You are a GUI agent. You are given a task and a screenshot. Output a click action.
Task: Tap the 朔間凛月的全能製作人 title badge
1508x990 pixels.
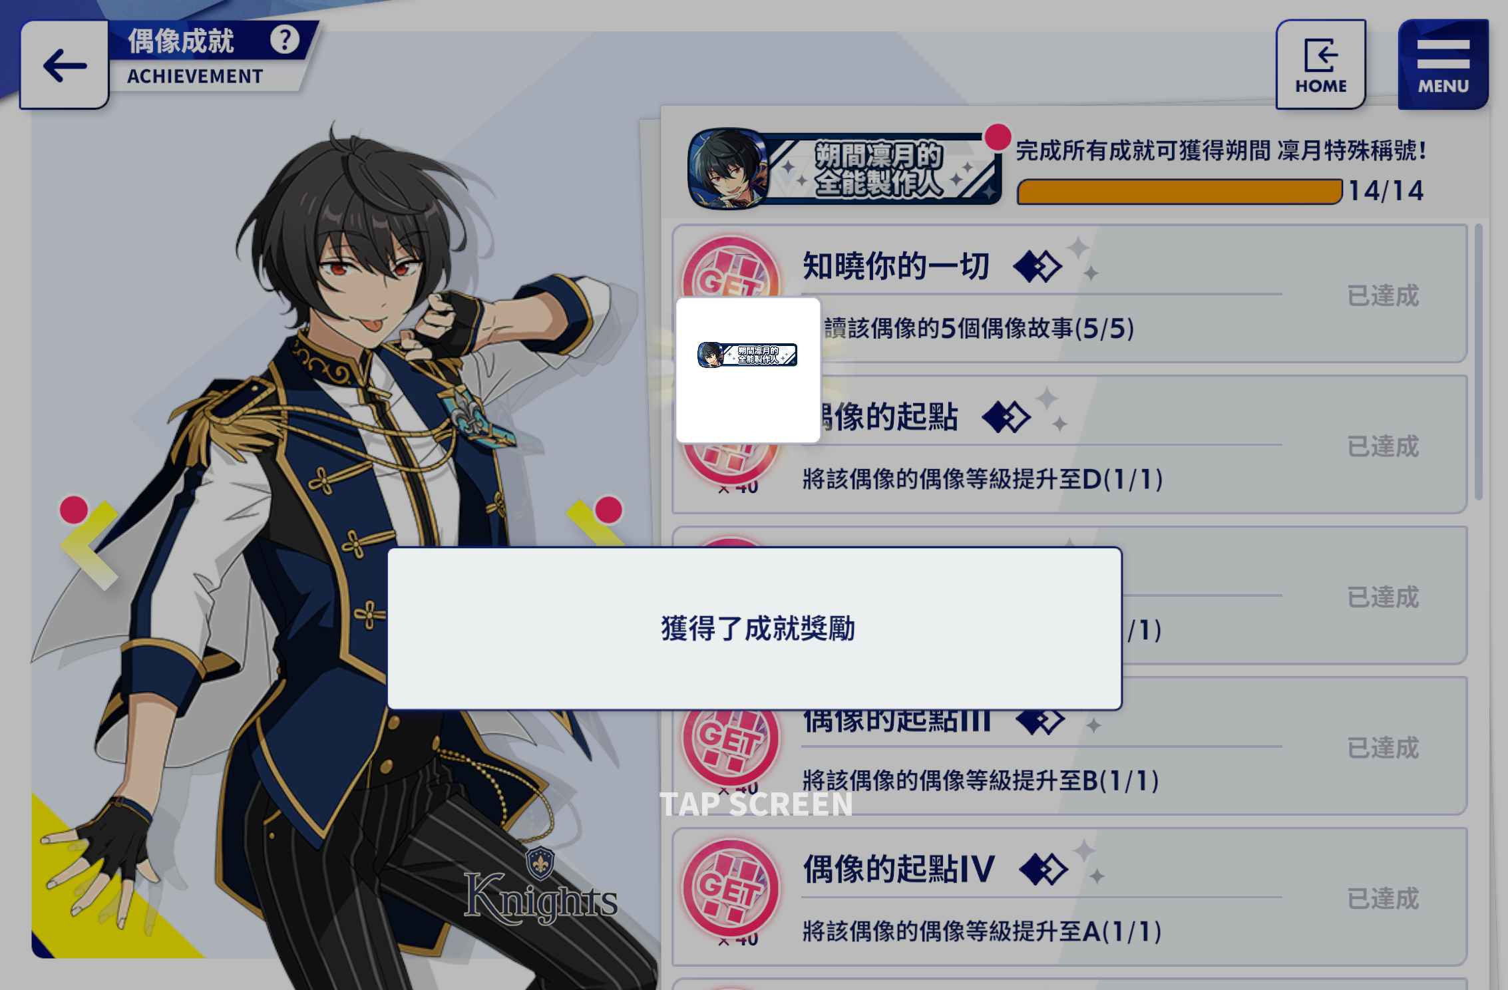[x=844, y=169]
